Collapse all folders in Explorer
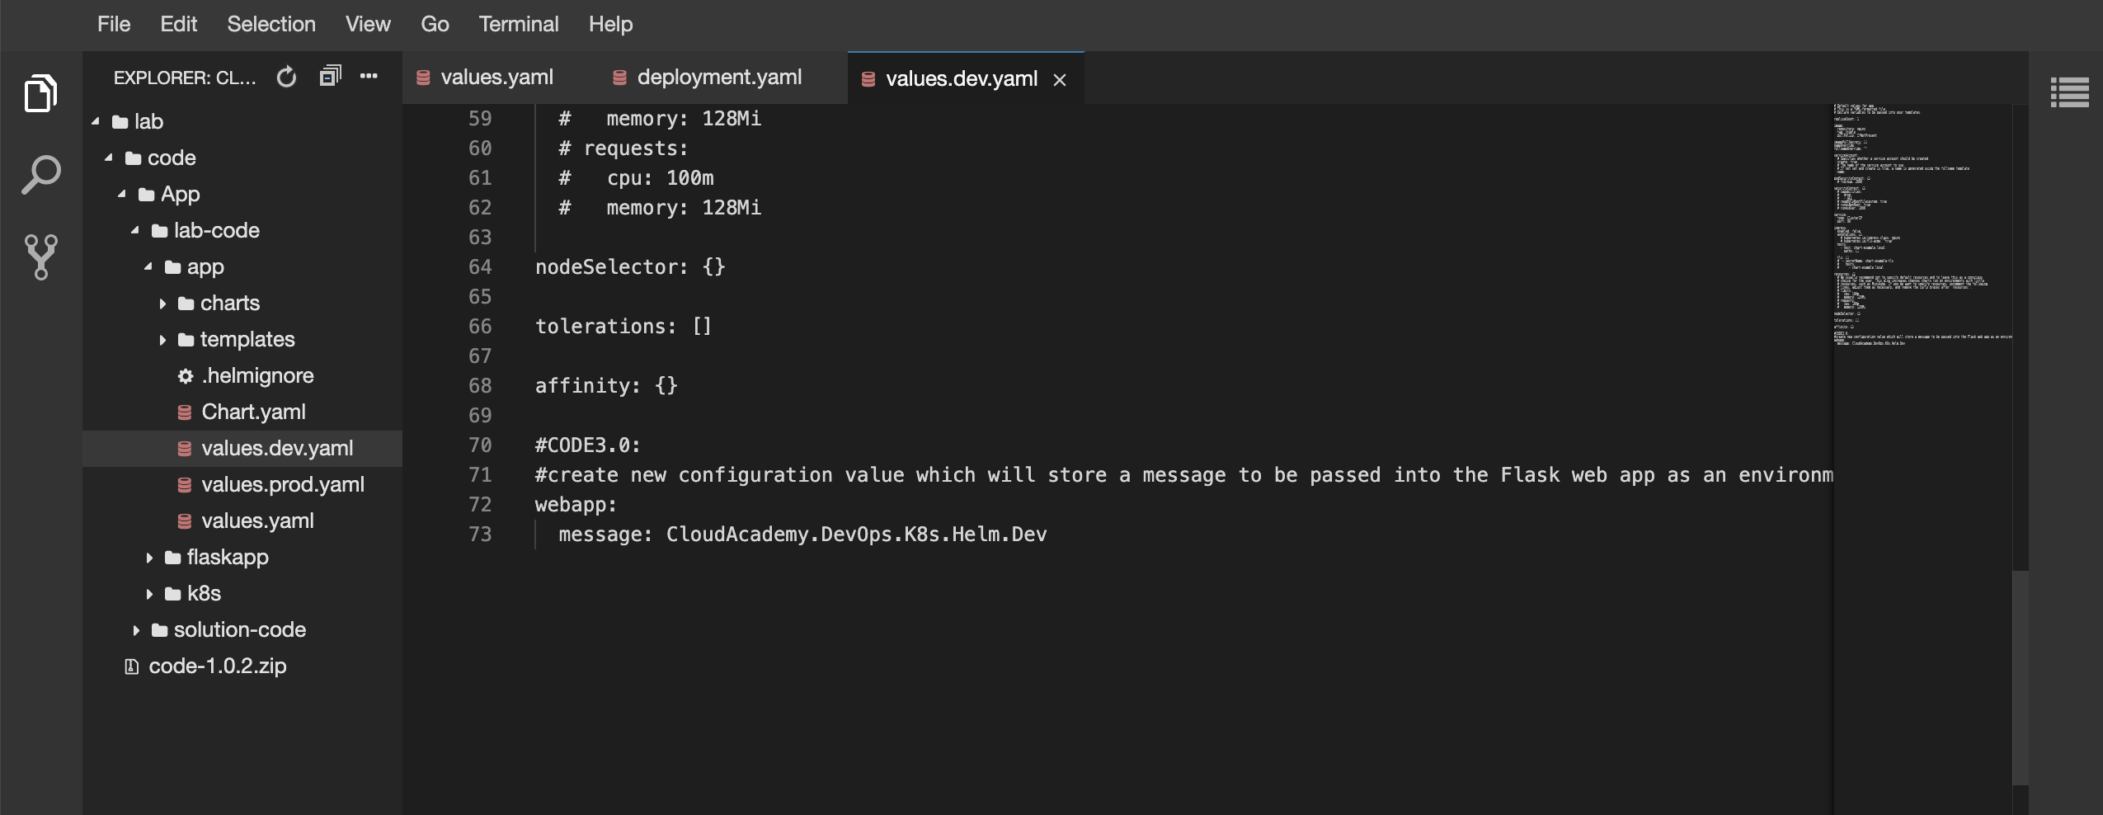This screenshot has width=2103, height=815. coord(330,76)
